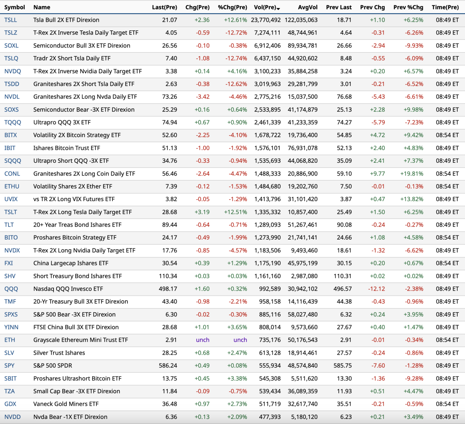Open the SPY ticker link

click(9, 365)
